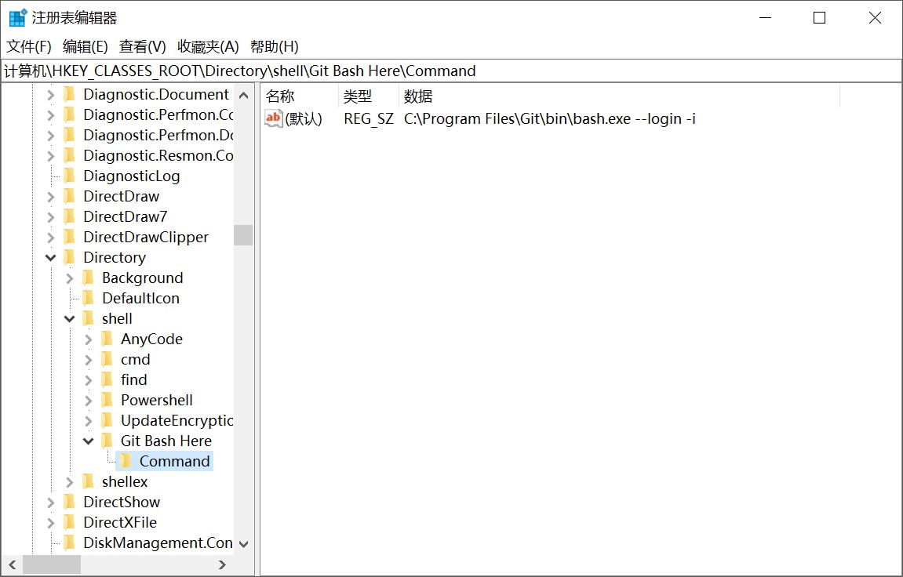Click the registry path address bar
The image size is (903, 577).
tap(452, 71)
